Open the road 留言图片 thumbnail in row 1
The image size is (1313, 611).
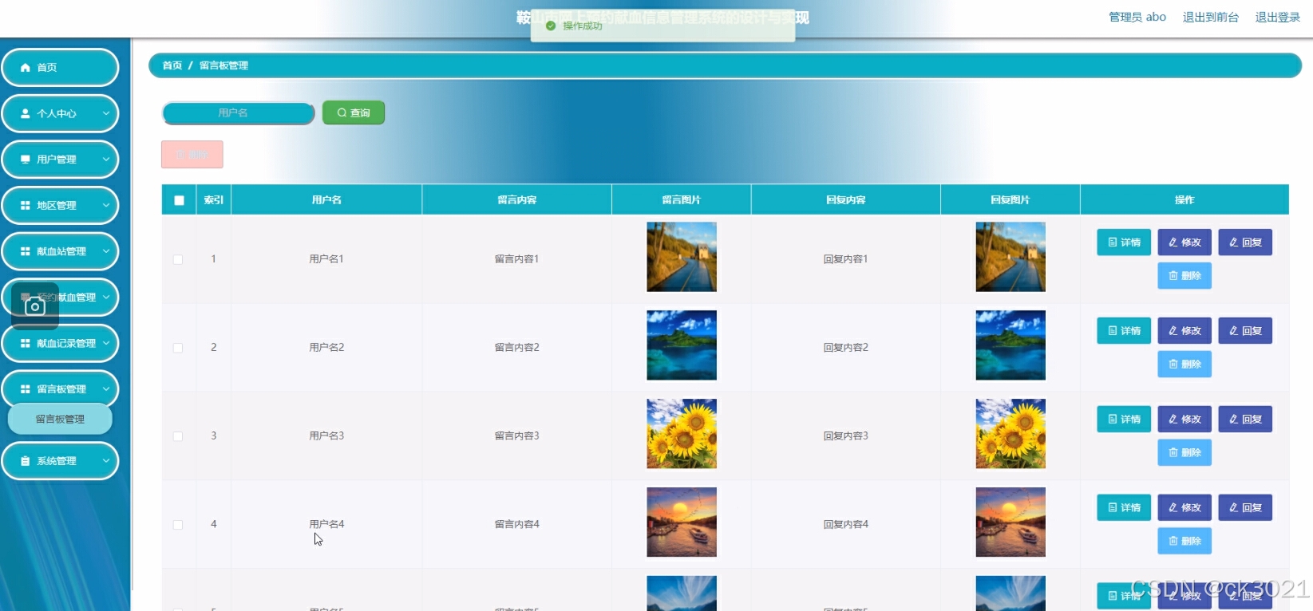coord(682,257)
